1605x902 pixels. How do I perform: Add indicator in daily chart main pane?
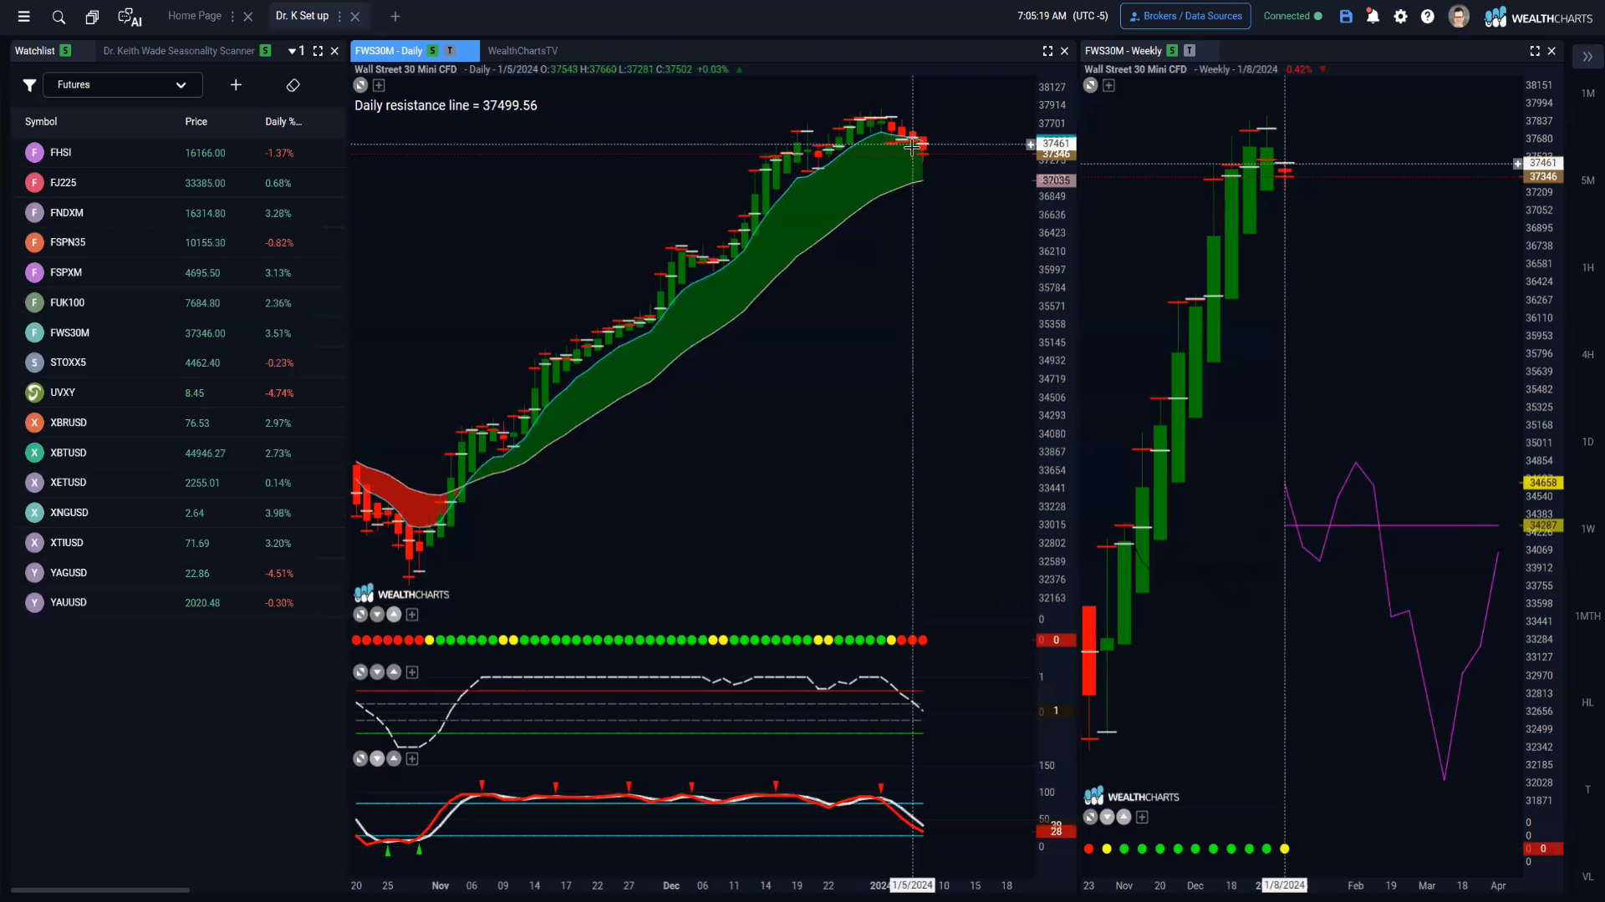point(379,85)
